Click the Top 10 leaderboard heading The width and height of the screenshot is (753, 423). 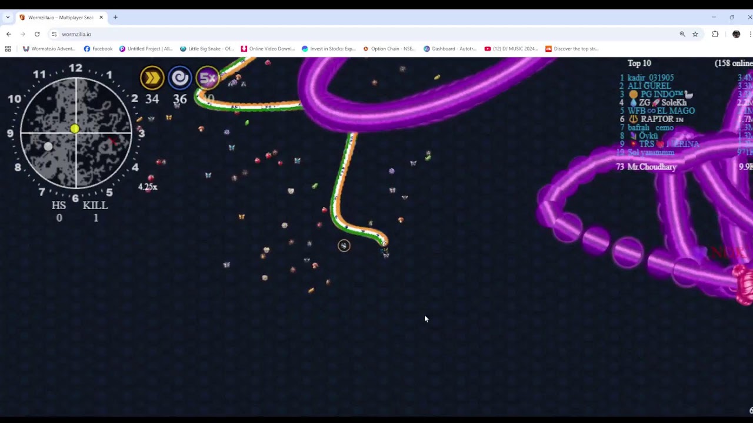pyautogui.click(x=639, y=63)
